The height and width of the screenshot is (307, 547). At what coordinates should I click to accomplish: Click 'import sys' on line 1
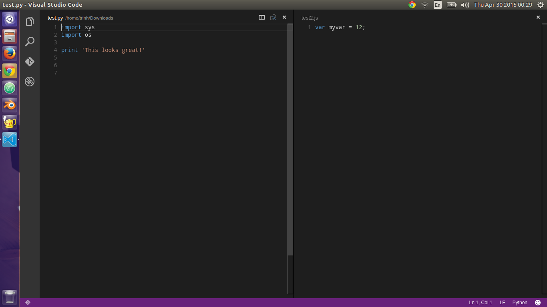(78, 27)
